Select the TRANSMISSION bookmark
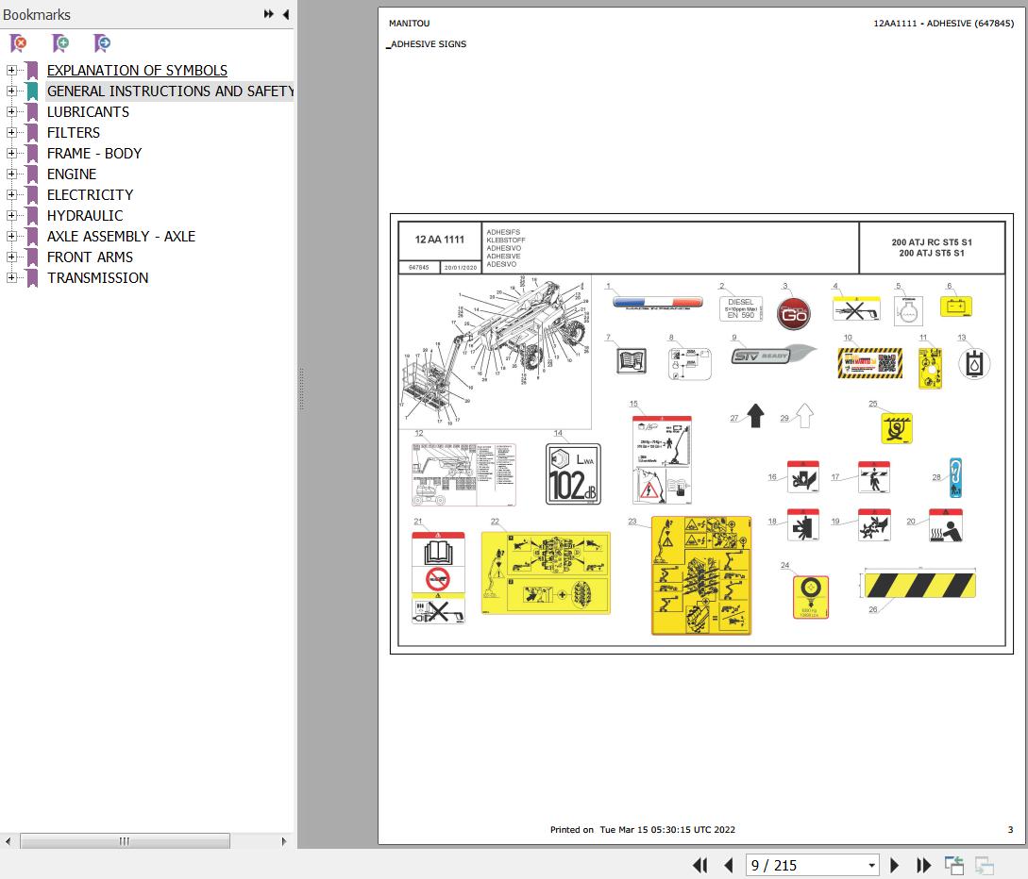This screenshot has height=879, width=1028. tap(97, 277)
